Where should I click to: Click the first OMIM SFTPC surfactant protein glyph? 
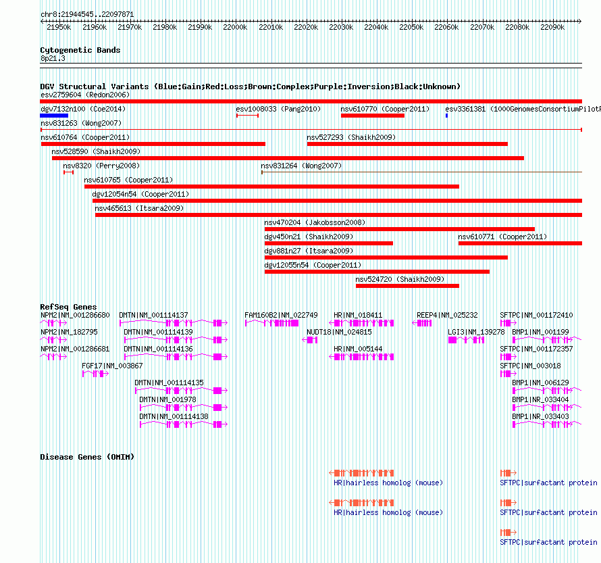click(508, 473)
